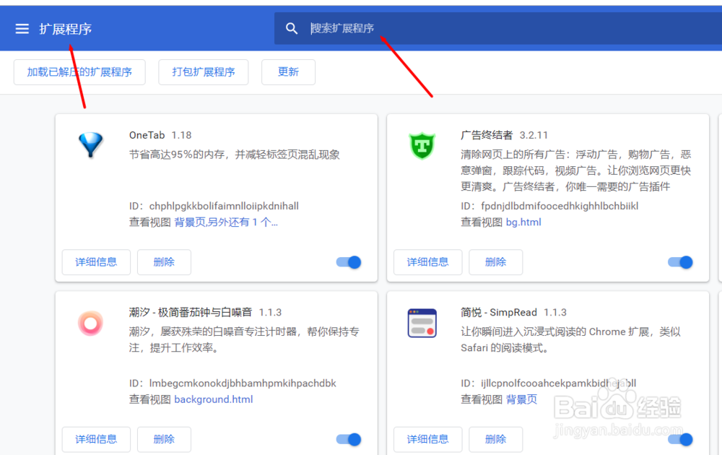Disable the 潮汐 extension toggle

click(349, 440)
